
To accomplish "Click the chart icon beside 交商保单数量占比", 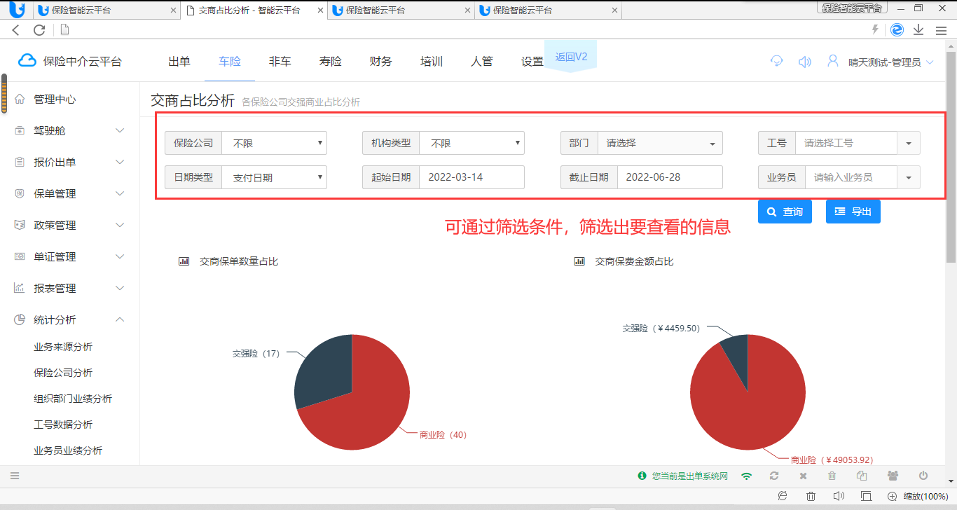I will tap(184, 261).
